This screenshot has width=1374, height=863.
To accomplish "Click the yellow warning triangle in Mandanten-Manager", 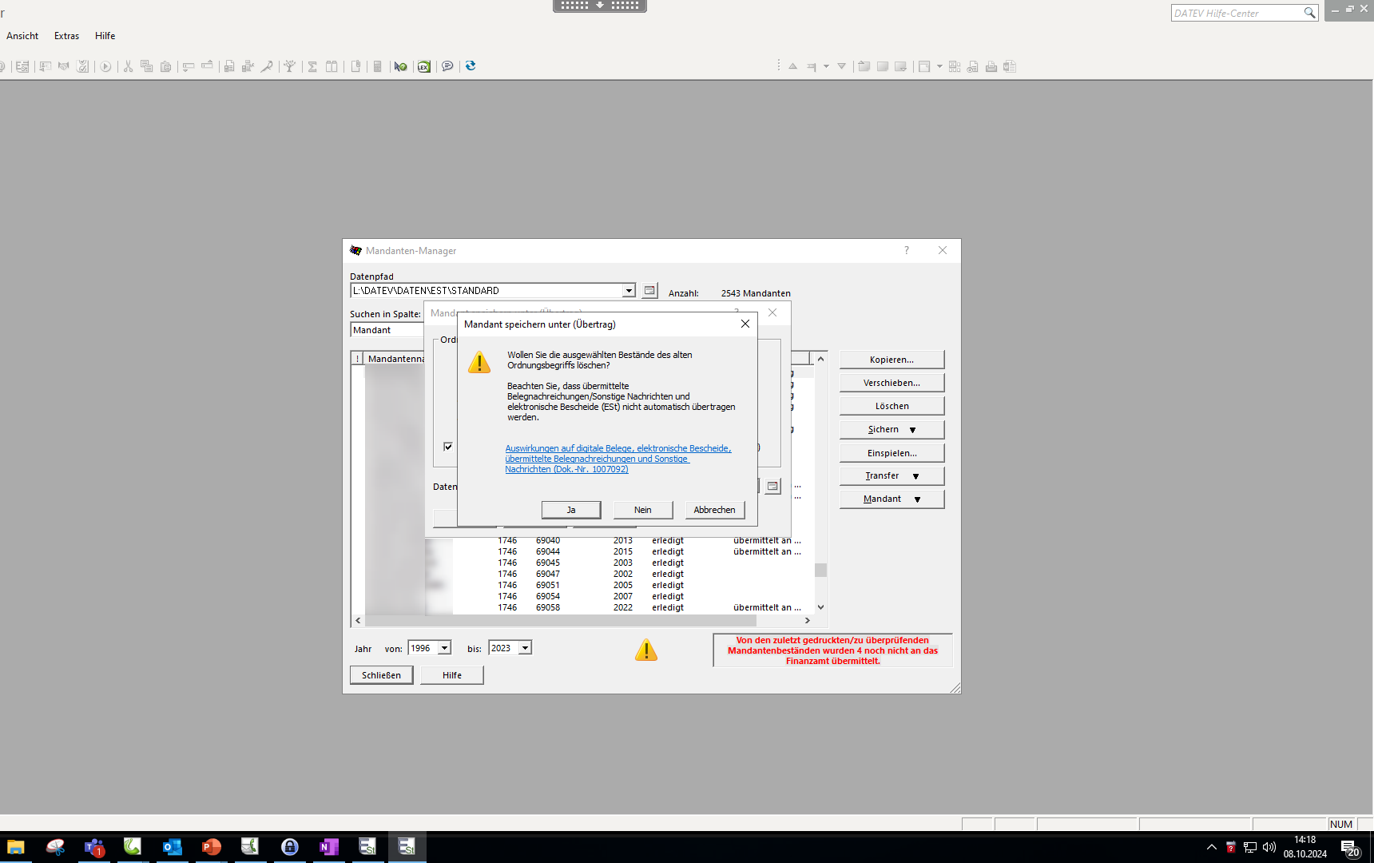I will tap(645, 650).
